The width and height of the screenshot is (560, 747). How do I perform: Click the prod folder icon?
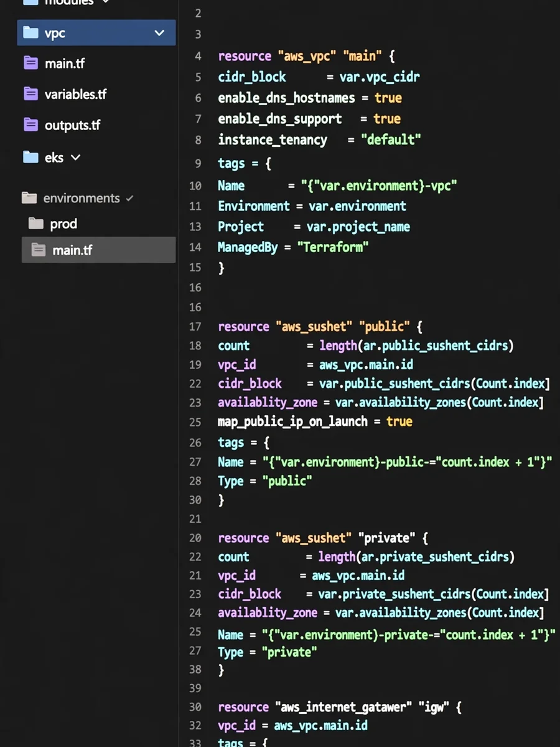(36, 223)
